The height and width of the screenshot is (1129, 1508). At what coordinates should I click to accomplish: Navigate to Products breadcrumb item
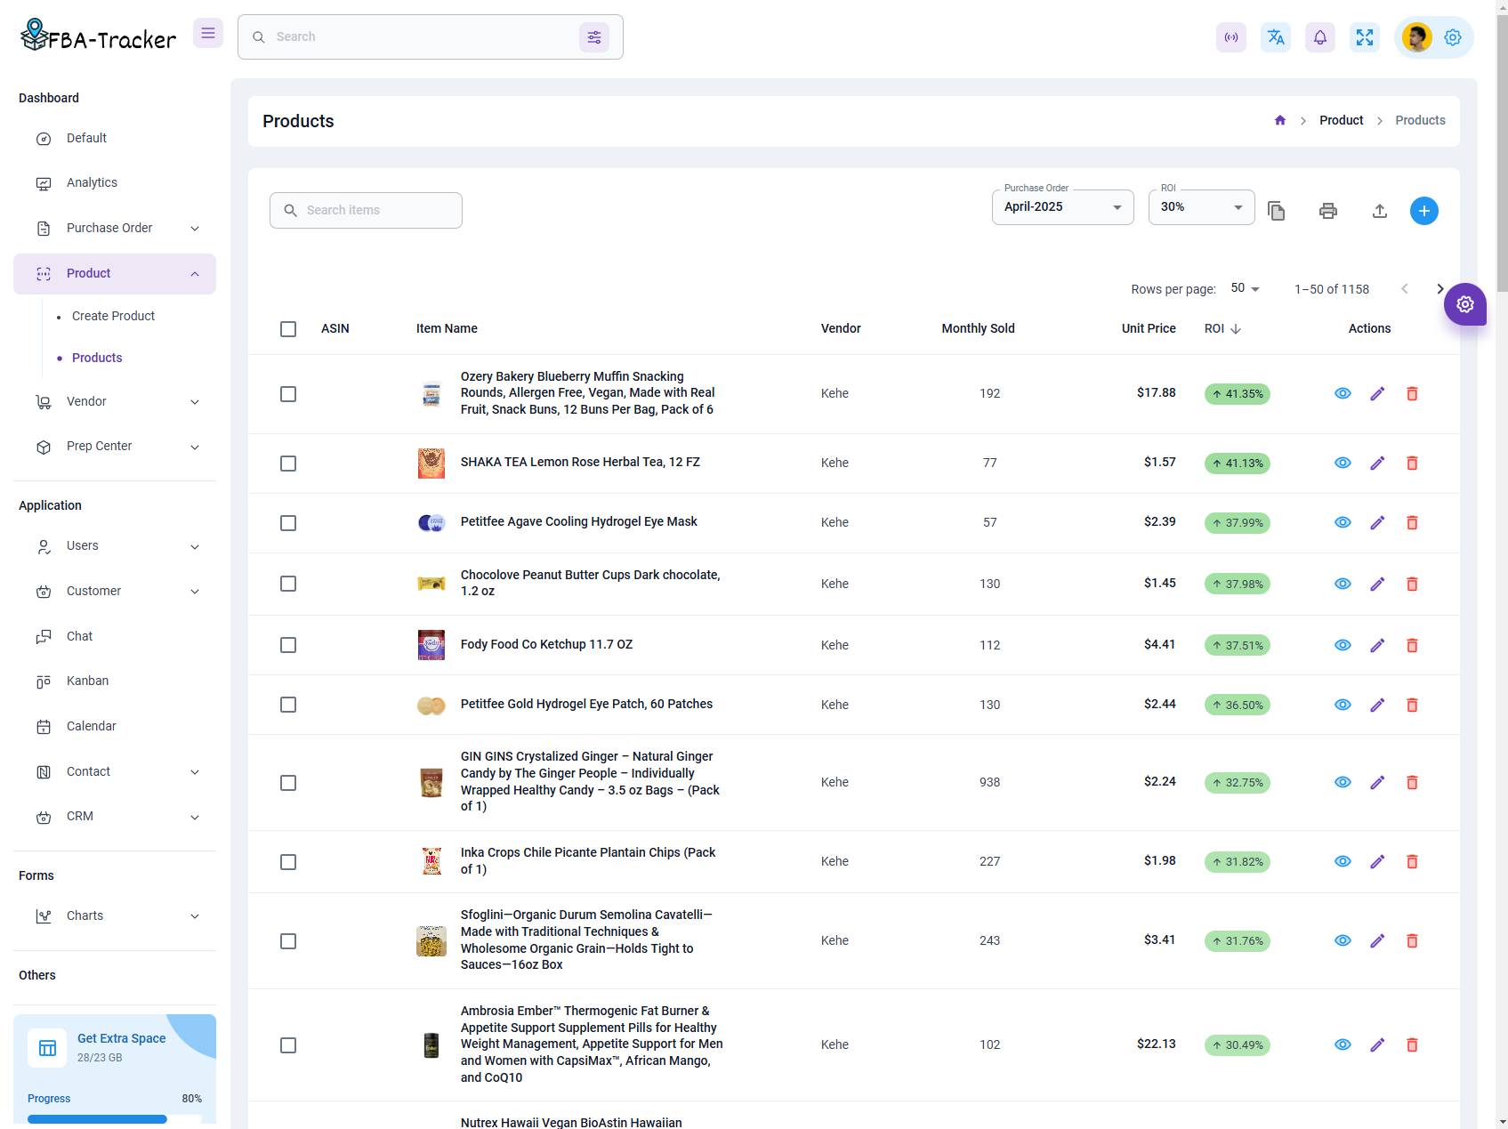point(1420,120)
